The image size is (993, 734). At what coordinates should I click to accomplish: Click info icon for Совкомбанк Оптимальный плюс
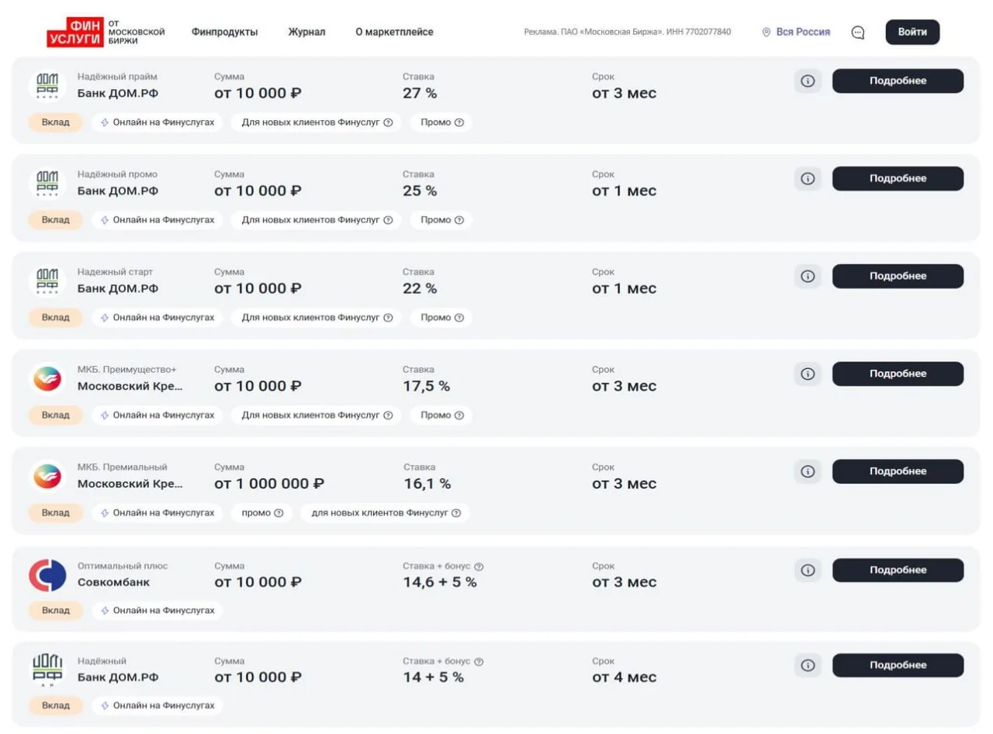click(x=808, y=570)
